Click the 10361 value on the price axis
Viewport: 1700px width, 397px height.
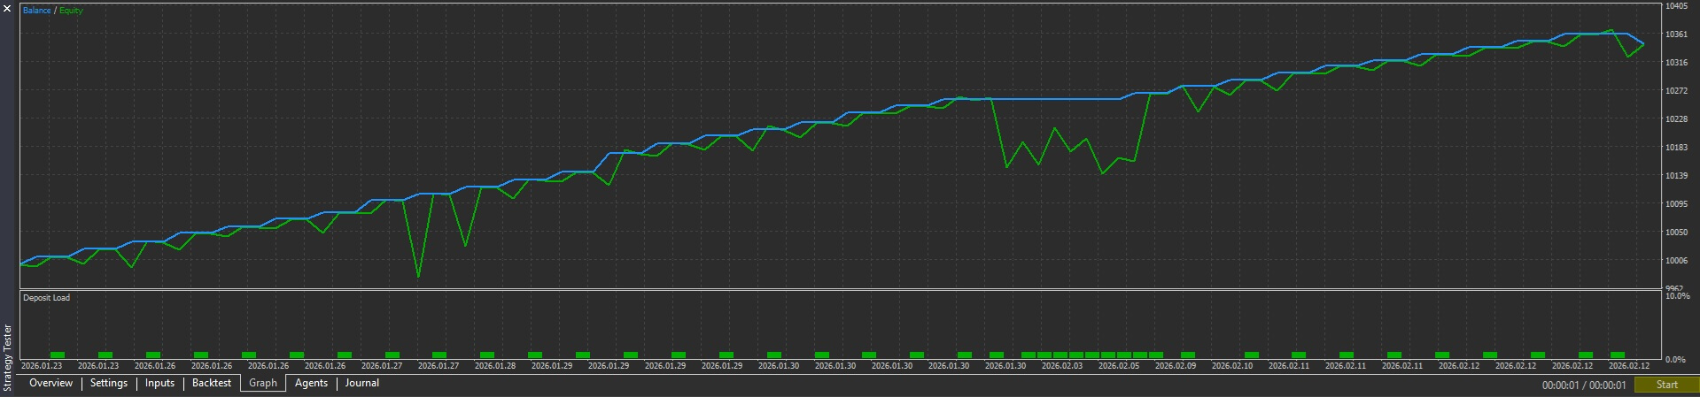tap(1676, 34)
